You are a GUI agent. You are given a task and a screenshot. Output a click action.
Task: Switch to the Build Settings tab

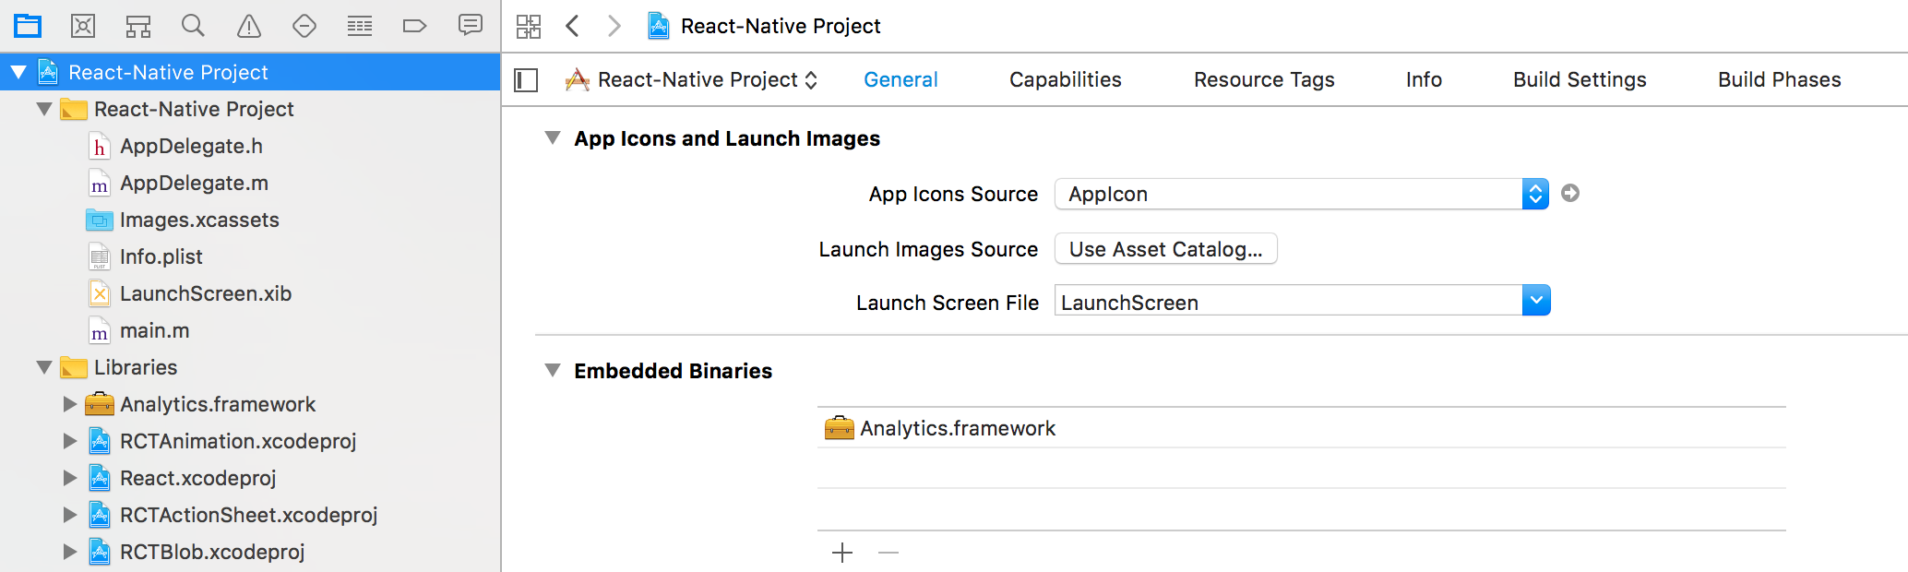click(x=1579, y=80)
